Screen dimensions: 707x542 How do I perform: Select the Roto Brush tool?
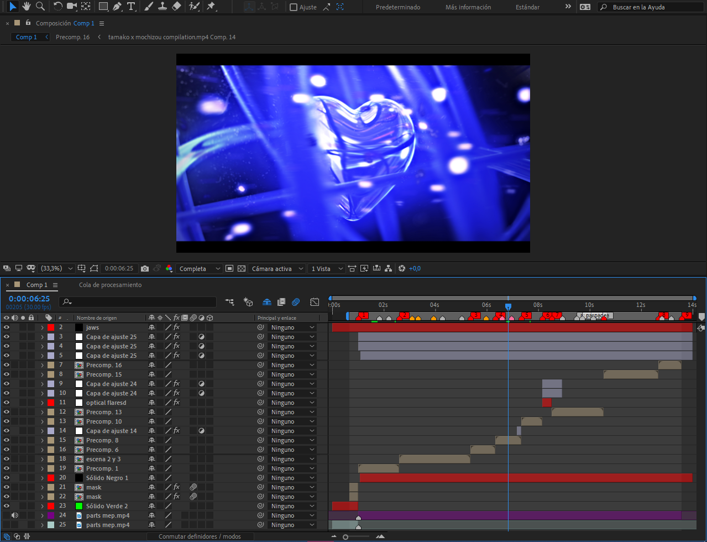(194, 7)
